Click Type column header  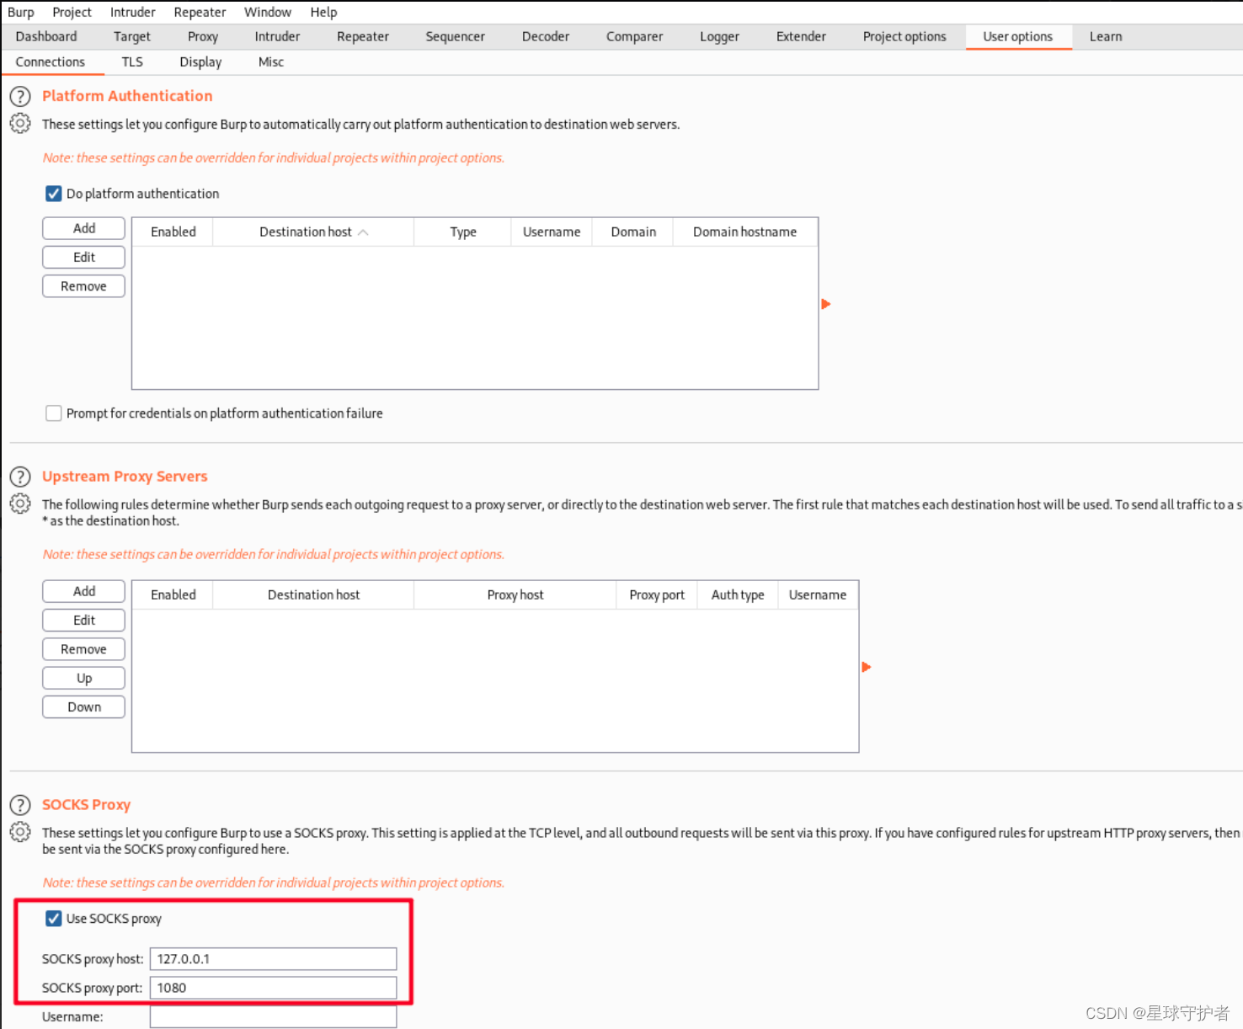(463, 232)
